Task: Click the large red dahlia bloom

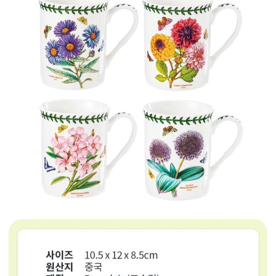Action: [x=186, y=32]
